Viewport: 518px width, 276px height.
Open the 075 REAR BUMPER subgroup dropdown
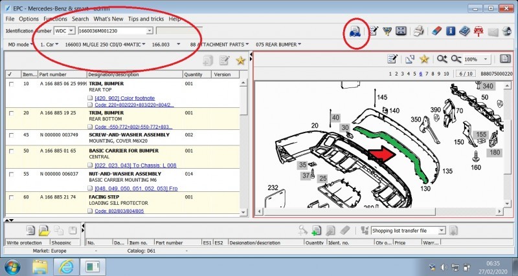278,44
